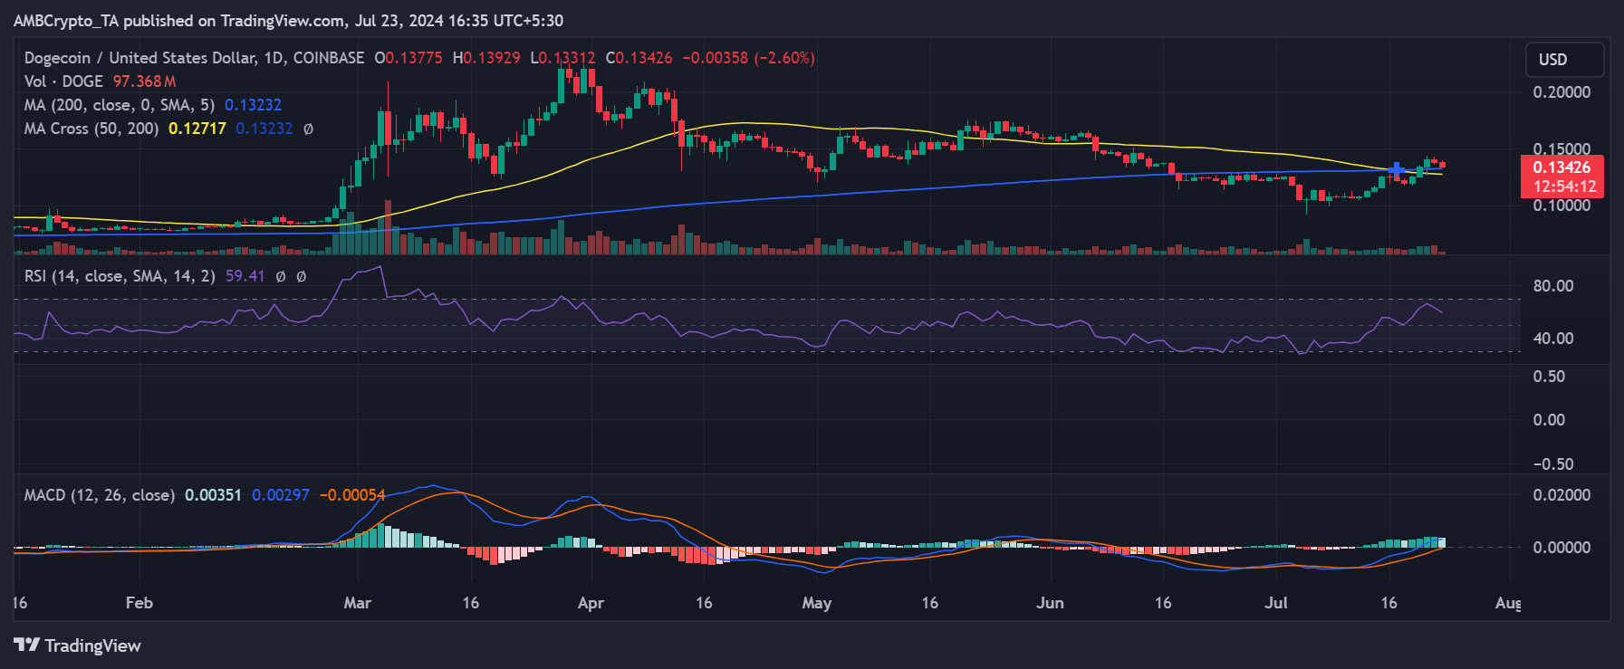This screenshot has height=669, width=1624.
Task: Click the volume value 97.368 M
Action: pyautogui.click(x=144, y=81)
